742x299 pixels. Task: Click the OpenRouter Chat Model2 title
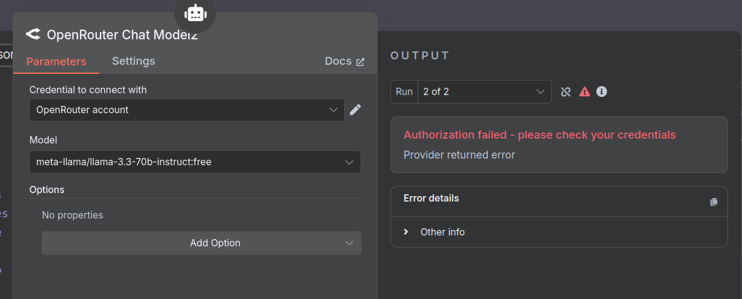(x=122, y=34)
